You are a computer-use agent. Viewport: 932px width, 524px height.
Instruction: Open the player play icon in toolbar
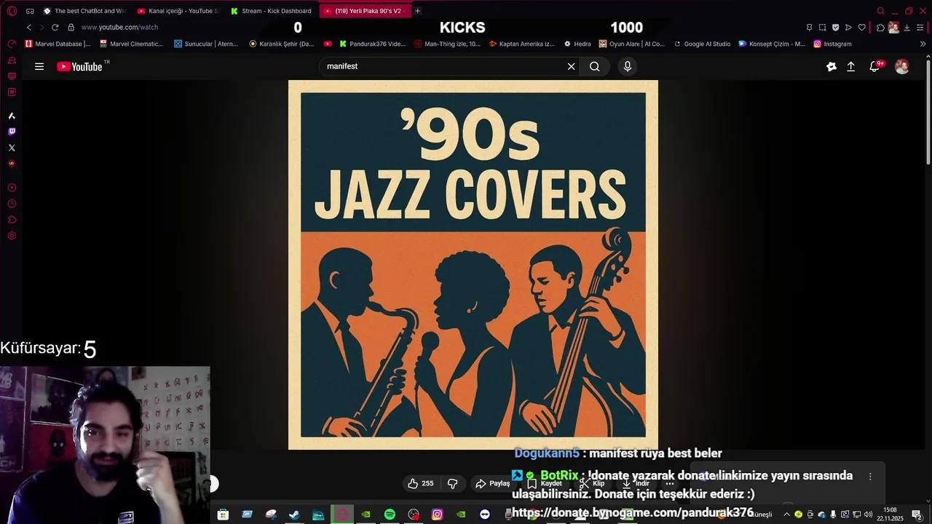[848, 27]
